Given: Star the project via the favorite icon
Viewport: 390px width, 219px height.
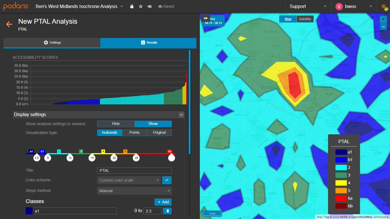Looking at the screenshot, I should pos(140,6).
